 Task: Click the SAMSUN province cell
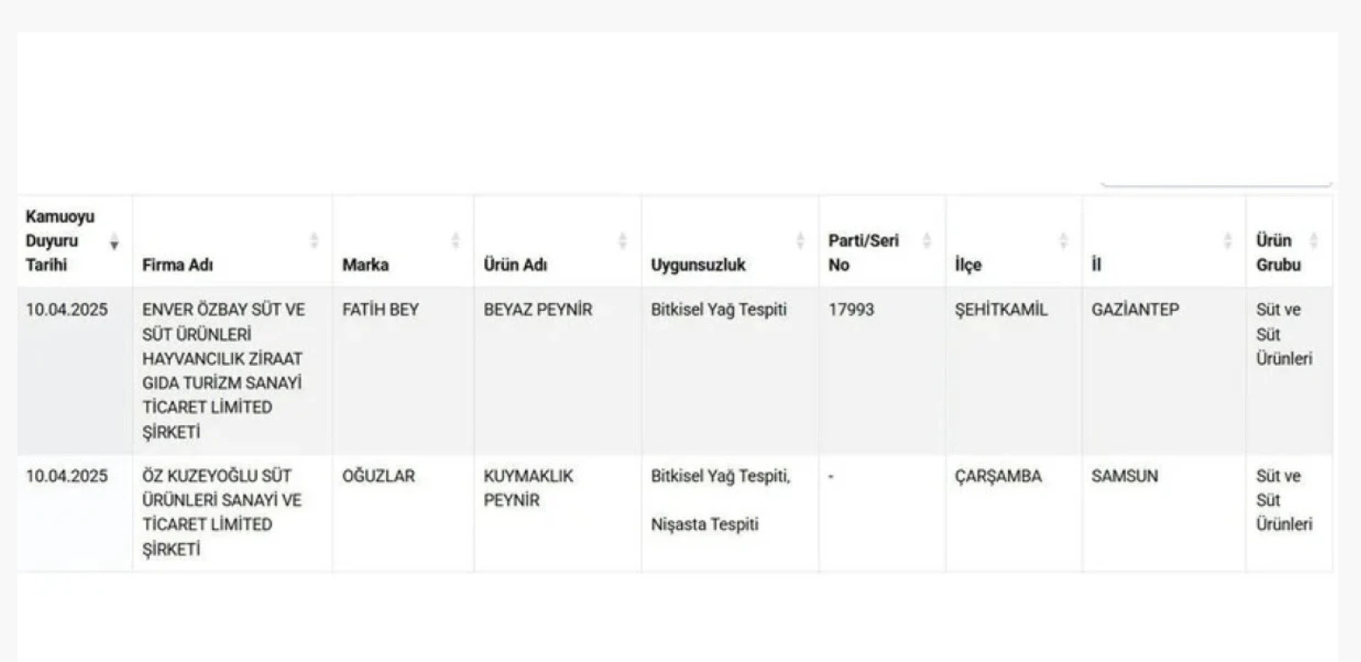tap(1125, 477)
